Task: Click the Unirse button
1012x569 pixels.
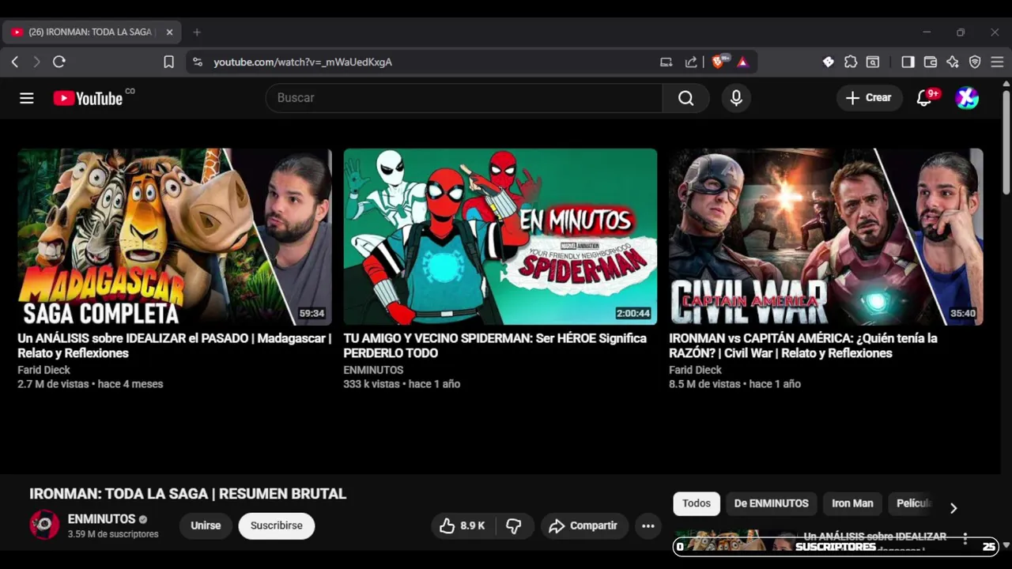Action: click(x=206, y=526)
